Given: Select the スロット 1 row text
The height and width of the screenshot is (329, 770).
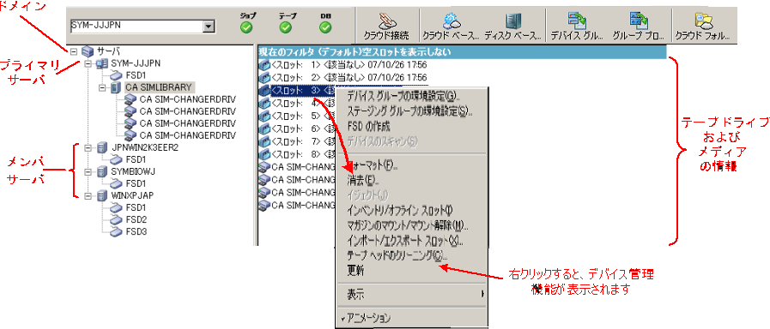Looking at the screenshot, I should click(349, 65).
